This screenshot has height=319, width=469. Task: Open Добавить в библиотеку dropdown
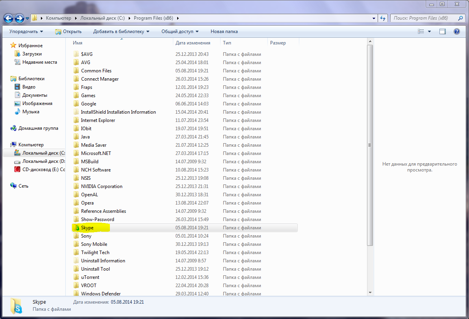point(121,31)
